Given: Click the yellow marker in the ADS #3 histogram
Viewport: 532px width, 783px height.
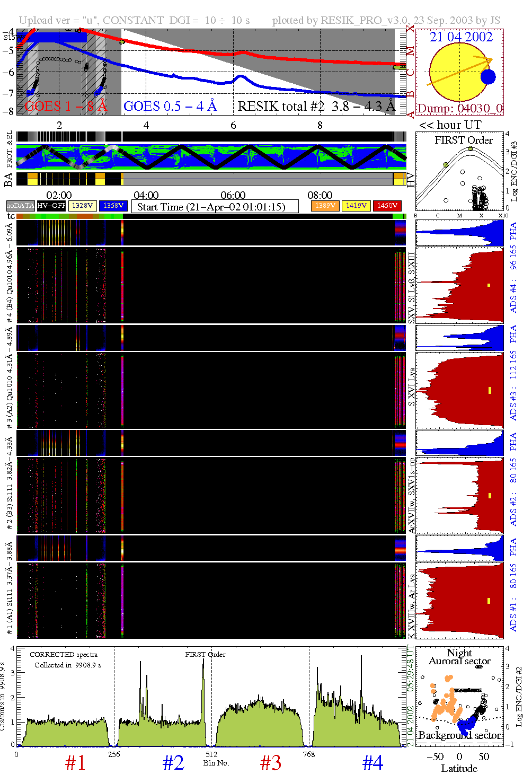Looking at the screenshot, I should coord(490,391).
